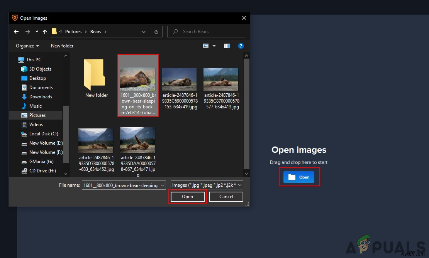Viewport: 429px width, 258px height.
Task: Select This PC in navigation tree
Action: pyautogui.click(x=30, y=59)
